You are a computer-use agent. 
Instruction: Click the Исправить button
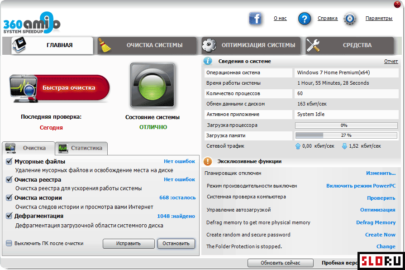point(129,243)
